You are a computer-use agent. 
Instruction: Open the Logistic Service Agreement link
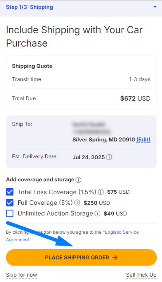coord(72,236)
